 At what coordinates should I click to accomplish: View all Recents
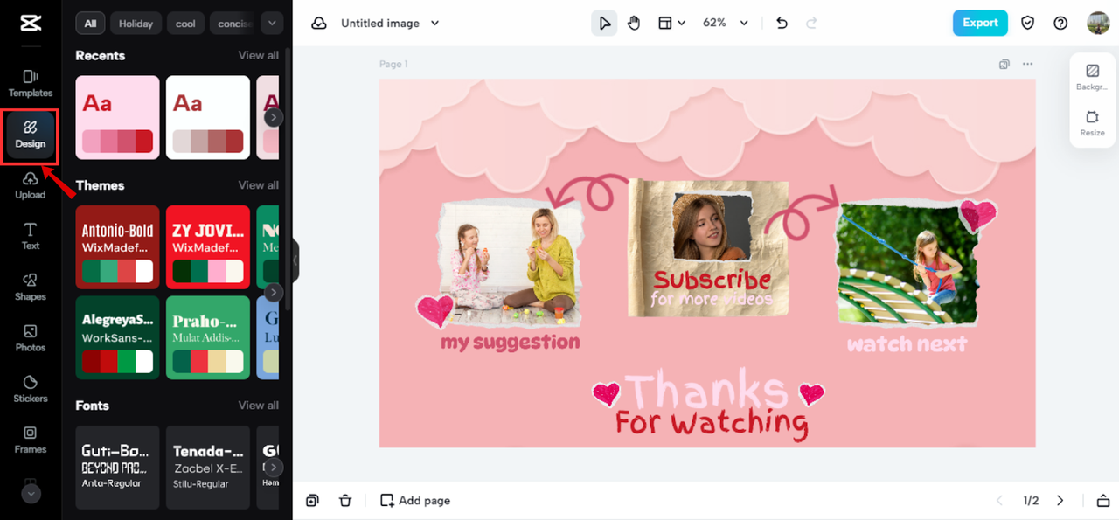point(259,55)
